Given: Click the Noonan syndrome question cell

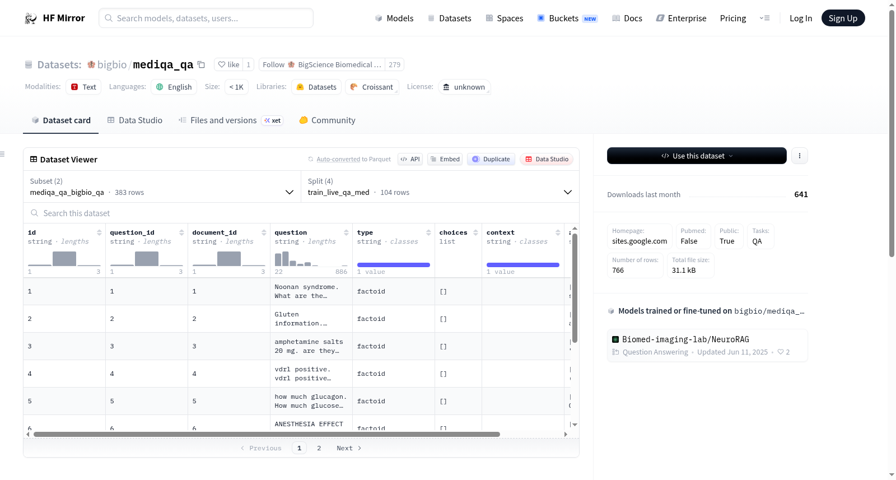Looking at the screenshot, I should point(311,291).
